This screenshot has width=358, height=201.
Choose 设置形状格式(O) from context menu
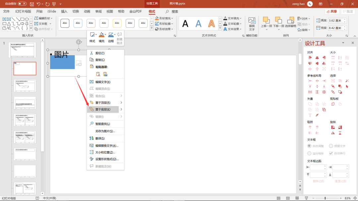[x=105, y=159]
